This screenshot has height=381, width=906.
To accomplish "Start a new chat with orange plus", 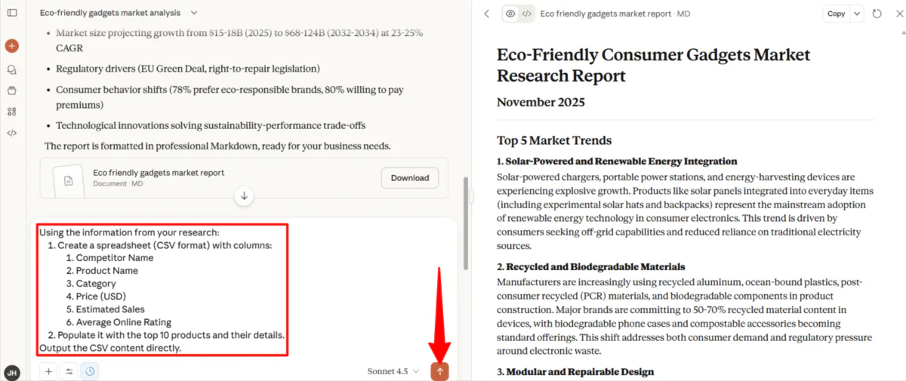I will coord(12,46).
